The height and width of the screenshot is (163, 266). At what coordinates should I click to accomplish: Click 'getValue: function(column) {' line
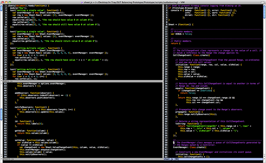click(31, 131)
